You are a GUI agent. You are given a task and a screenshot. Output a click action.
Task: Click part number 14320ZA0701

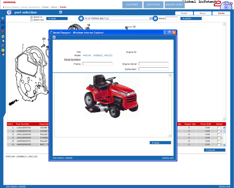[x=24, y=141]
